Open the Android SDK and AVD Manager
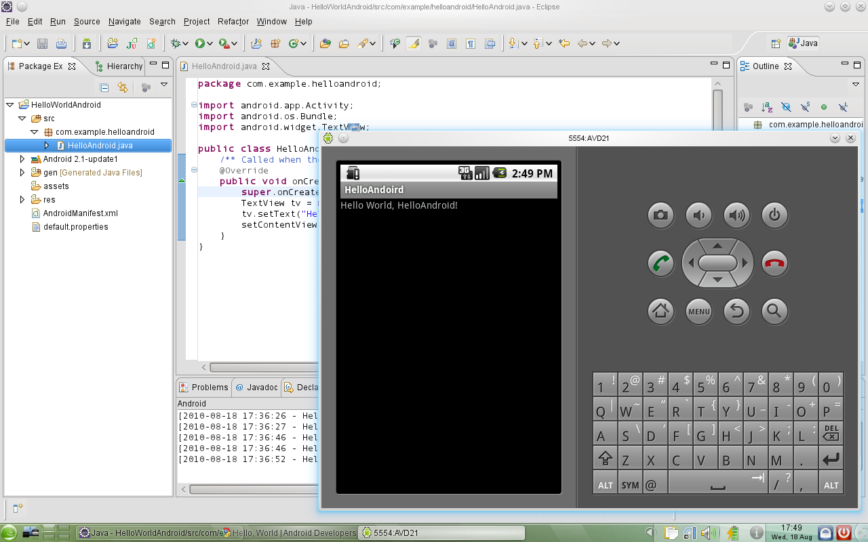Viewport: 868px width, 542px height. 87,43
